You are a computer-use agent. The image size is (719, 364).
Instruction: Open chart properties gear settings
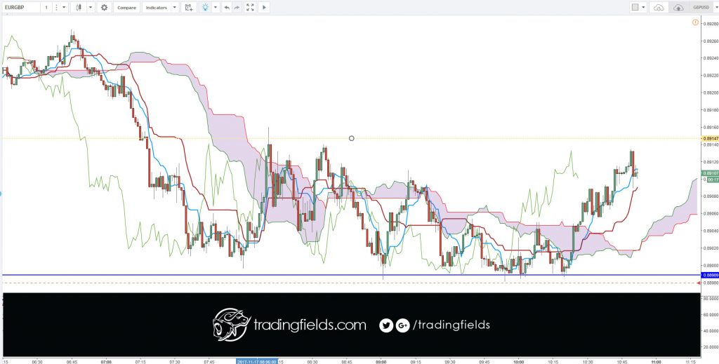tap(104, 7)
